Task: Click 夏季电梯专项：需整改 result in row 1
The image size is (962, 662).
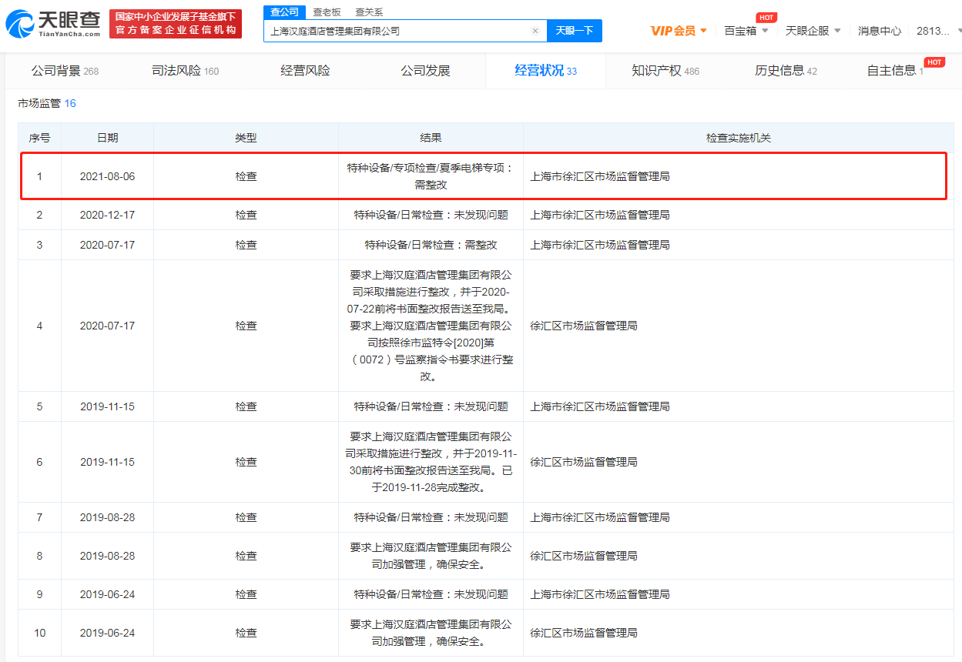Action: tap(431, 176)
